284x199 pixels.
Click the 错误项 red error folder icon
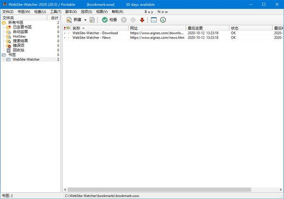click(x=9, y=46)
